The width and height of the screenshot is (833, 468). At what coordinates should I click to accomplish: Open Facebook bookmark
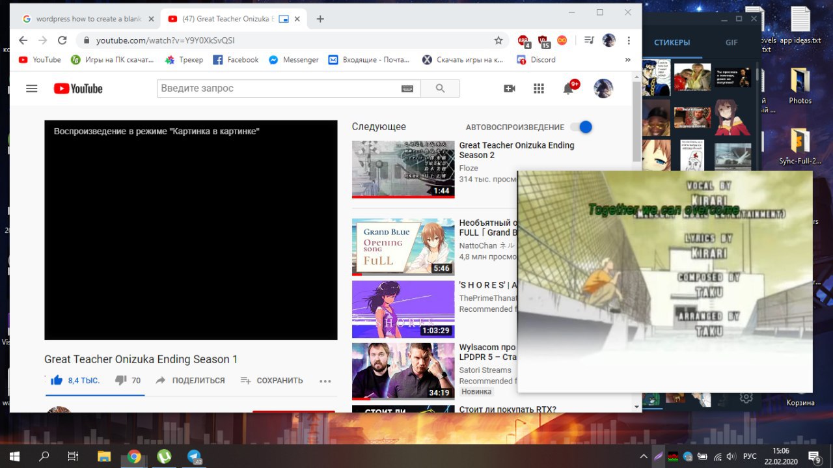point(236,59)
